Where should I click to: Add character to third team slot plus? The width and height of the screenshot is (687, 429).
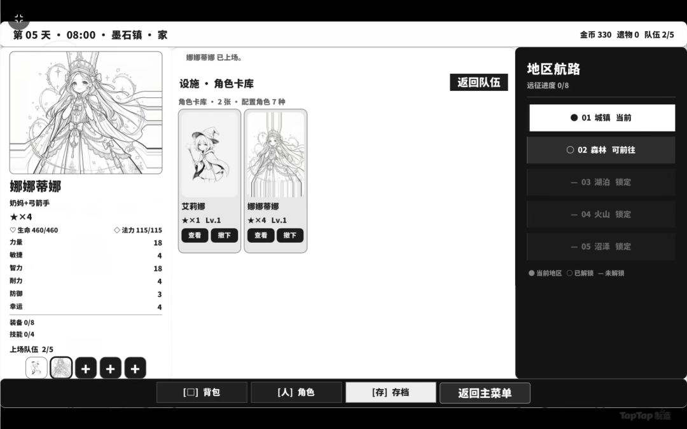[86, 368]
